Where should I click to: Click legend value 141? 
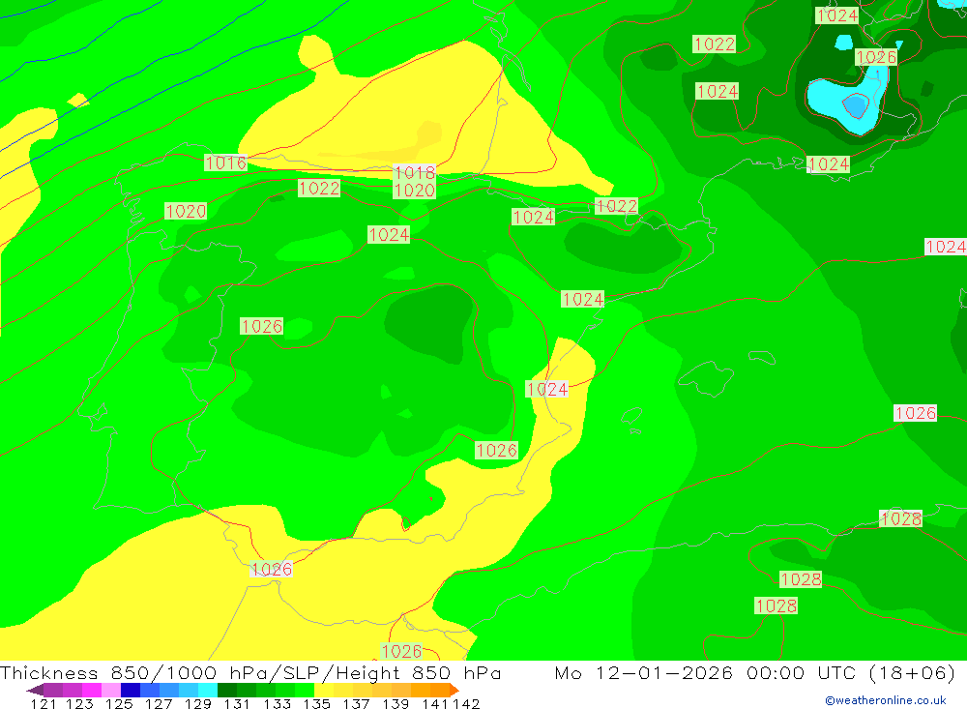(x=435, y=703)
